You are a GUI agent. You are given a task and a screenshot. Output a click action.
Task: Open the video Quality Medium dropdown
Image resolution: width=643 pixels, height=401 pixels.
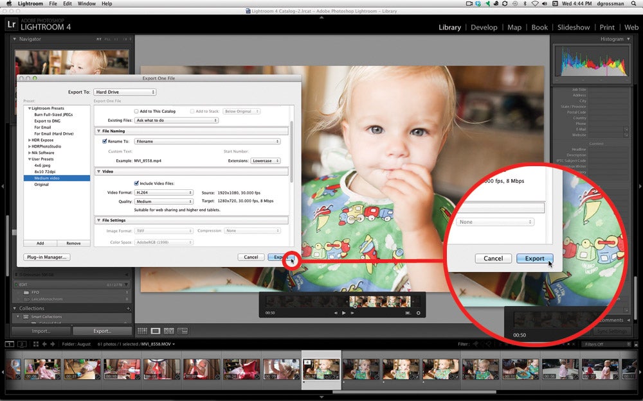[x=163, y=201]
